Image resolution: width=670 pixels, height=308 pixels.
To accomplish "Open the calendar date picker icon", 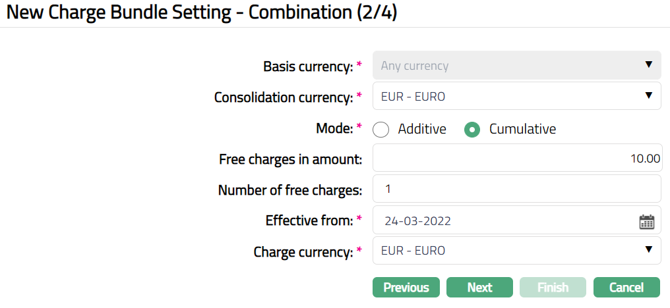I will pos(646,221).
